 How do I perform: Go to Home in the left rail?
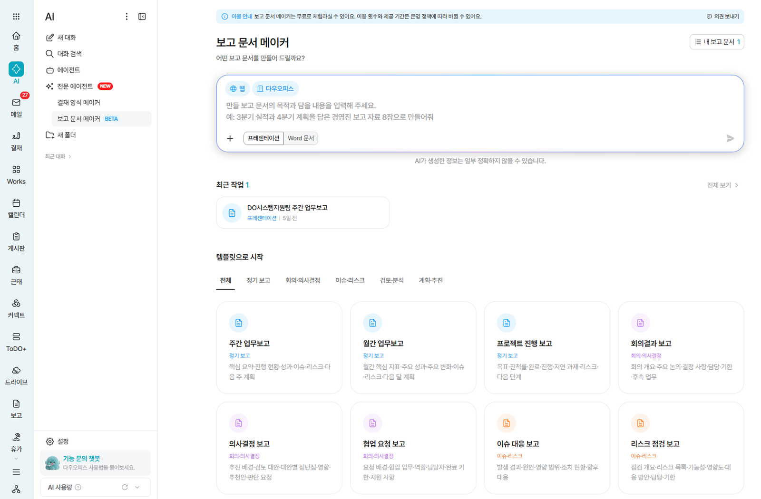click(16, 41)
